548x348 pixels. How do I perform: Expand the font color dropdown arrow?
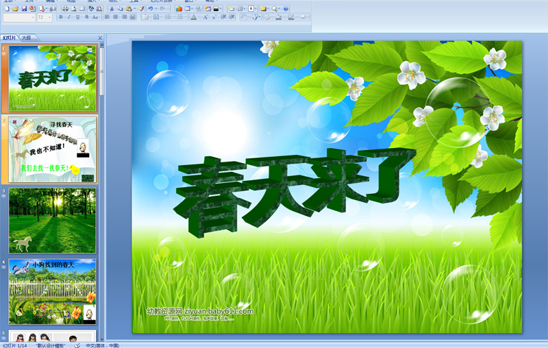click(199, 17)
